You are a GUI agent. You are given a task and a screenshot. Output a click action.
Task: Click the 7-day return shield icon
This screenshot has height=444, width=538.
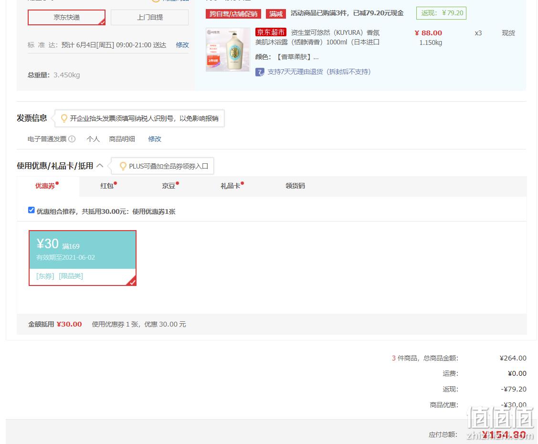pos(260,72)
